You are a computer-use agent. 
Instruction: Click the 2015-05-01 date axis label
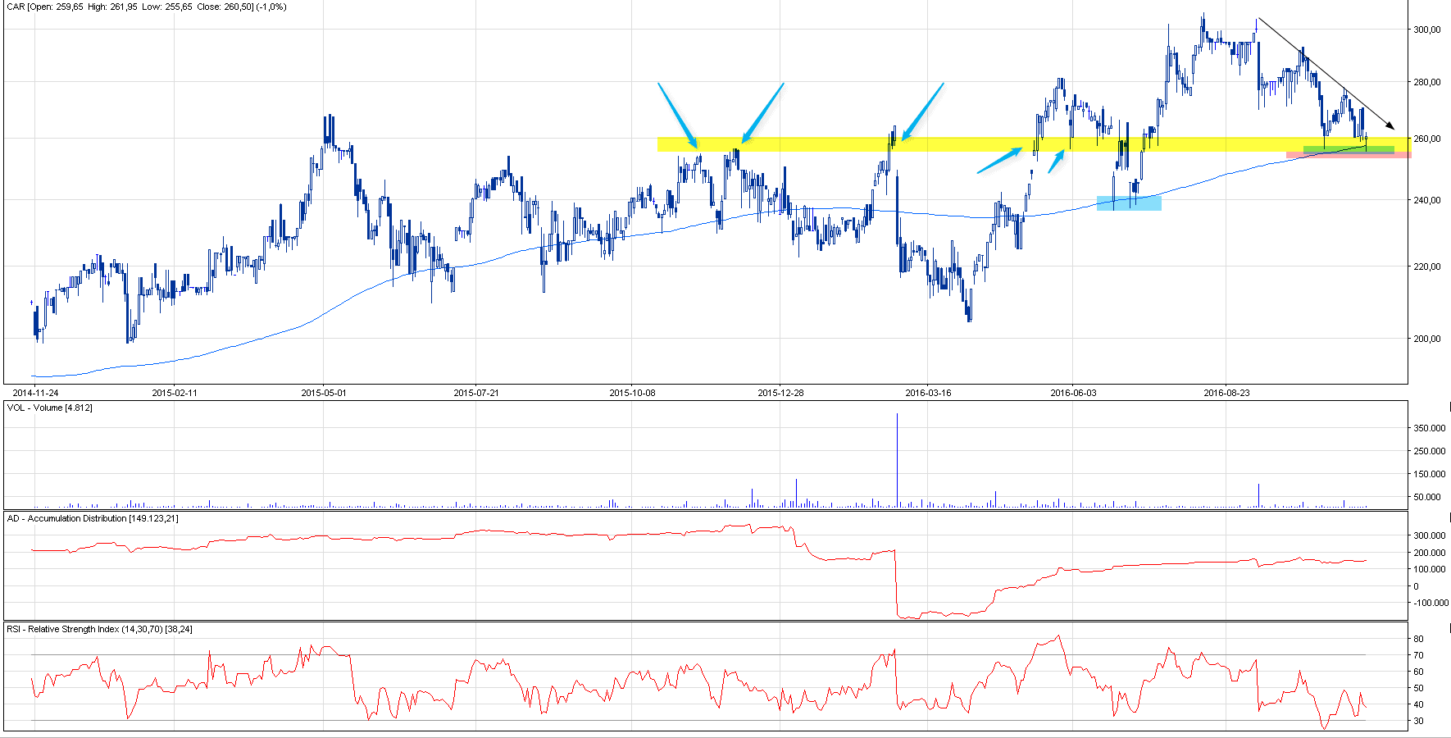point(323,393)
